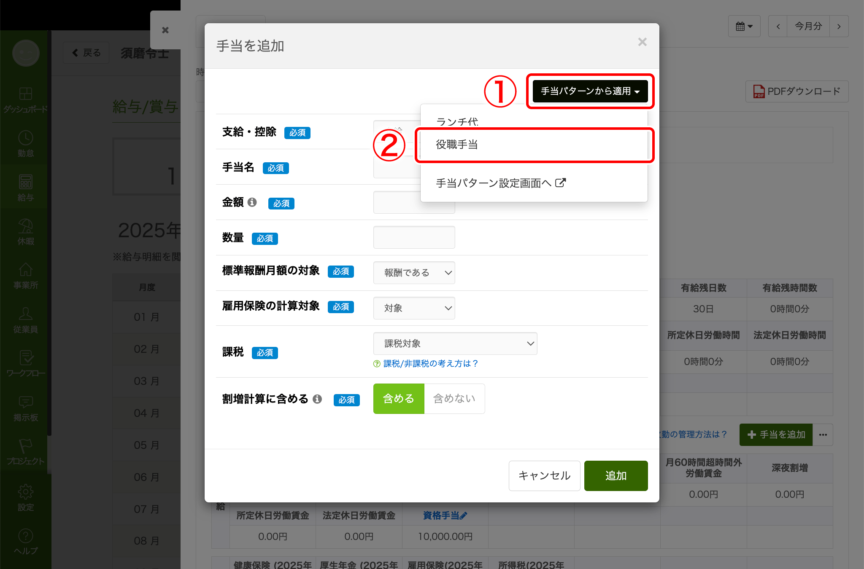
Task: Click the user avatar in sidebar
Action: click(26, 53)
